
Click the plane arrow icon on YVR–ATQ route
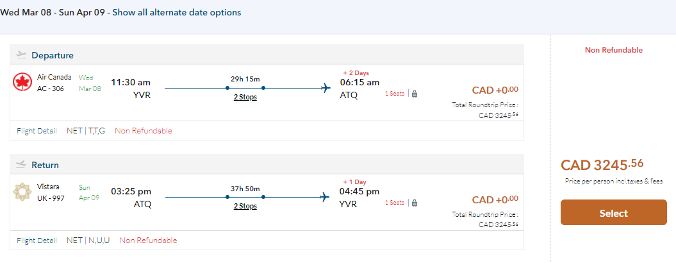[x=325, y=88]
